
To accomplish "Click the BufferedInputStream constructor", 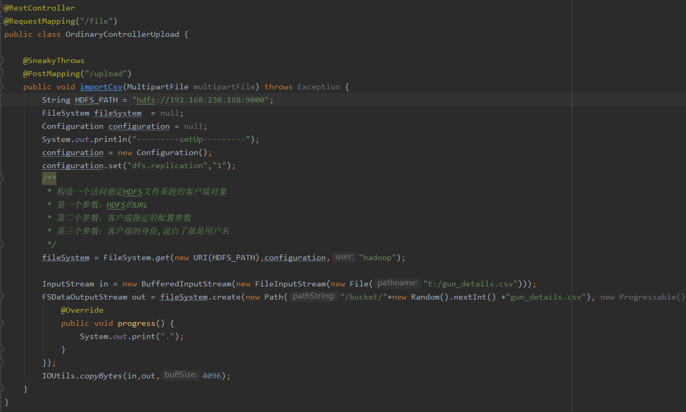I will coord(186,284).
